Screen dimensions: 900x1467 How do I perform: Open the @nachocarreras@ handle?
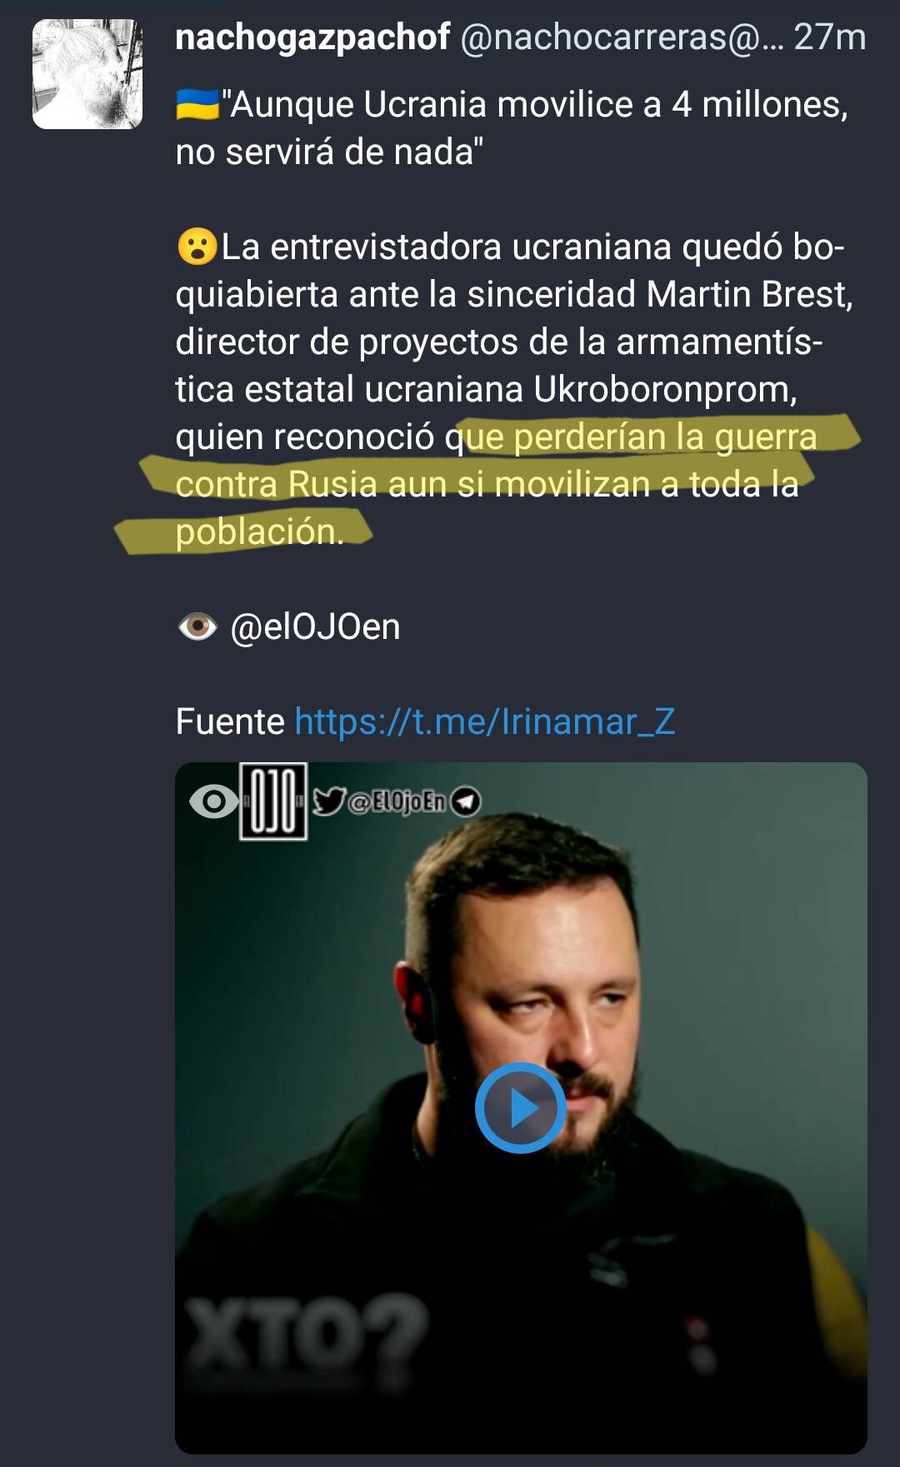622,37
